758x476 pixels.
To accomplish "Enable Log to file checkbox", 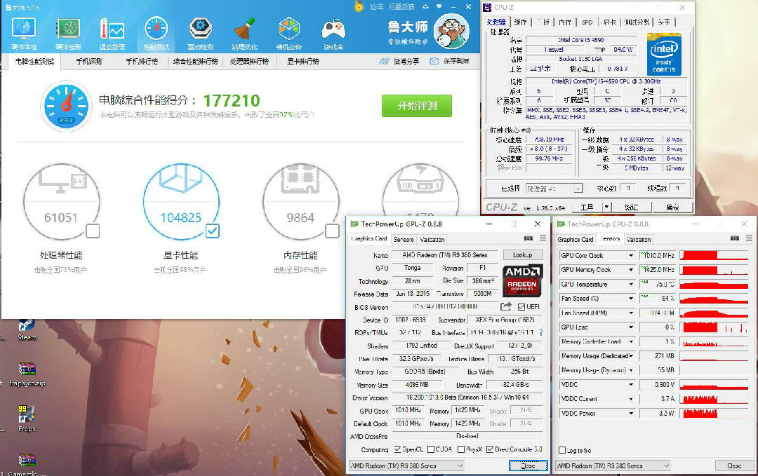I will click(561, 451).
